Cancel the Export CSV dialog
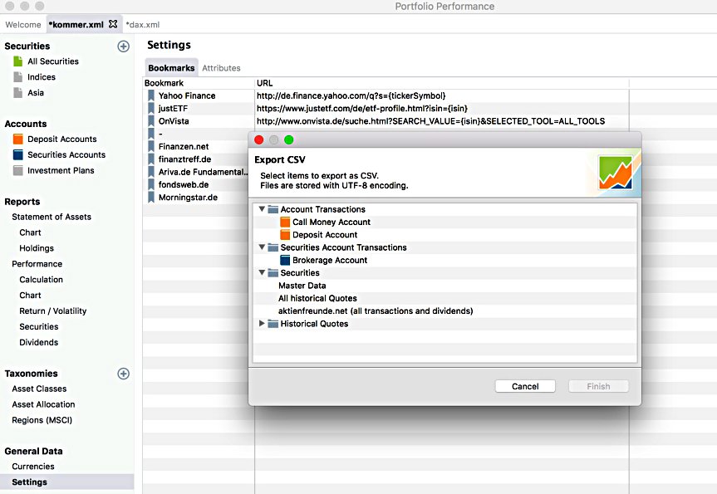 click(525, 386)
